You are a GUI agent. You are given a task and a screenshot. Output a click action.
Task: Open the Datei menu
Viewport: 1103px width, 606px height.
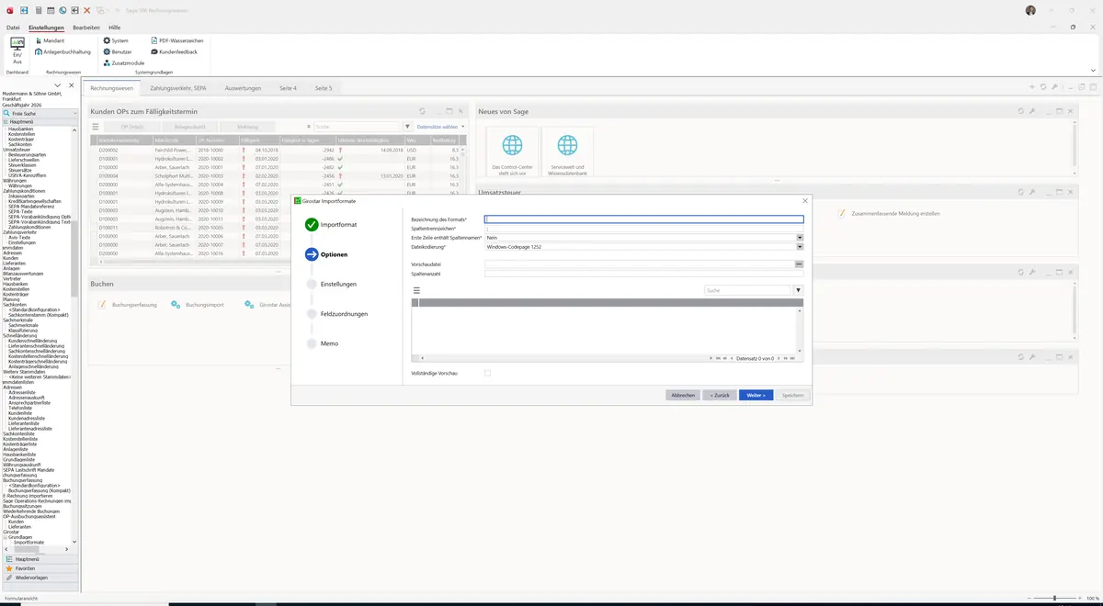(x=13, y=28)
